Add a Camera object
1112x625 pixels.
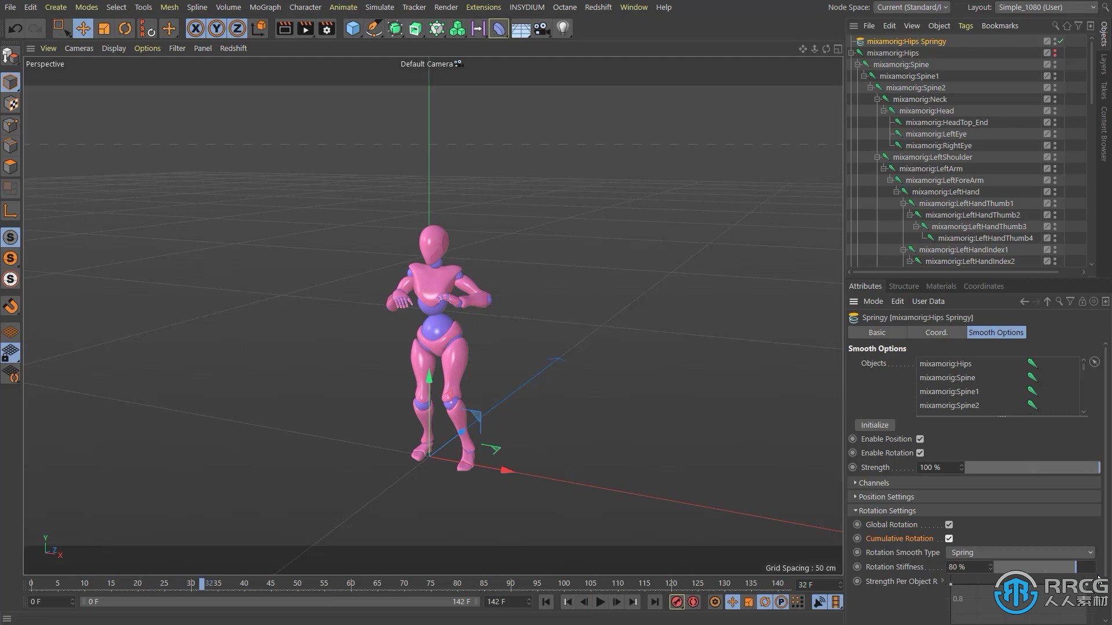click(542, 28)
